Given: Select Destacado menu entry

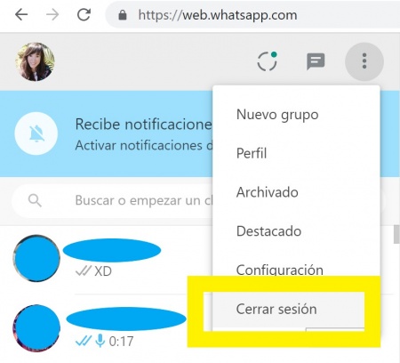Looking at the screenshot, I should tap(296, 231).
